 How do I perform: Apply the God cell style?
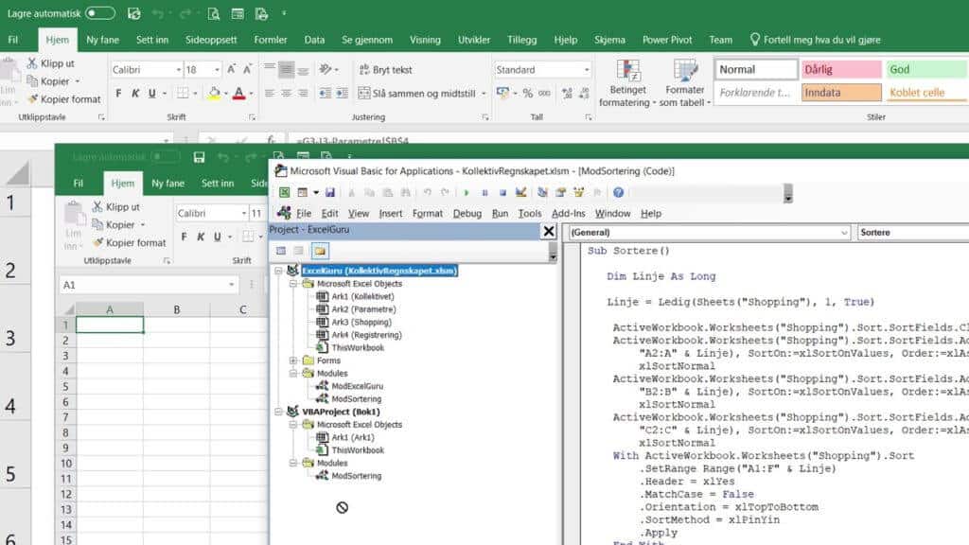click(x=926, y=69)
